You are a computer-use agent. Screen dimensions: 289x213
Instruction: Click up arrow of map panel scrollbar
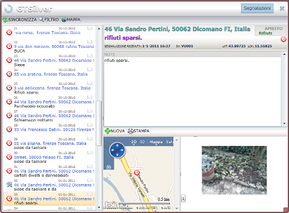point(177,140)
